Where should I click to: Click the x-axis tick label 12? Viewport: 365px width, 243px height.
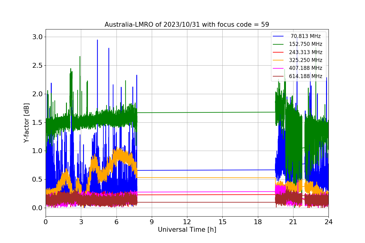[187, 222]
